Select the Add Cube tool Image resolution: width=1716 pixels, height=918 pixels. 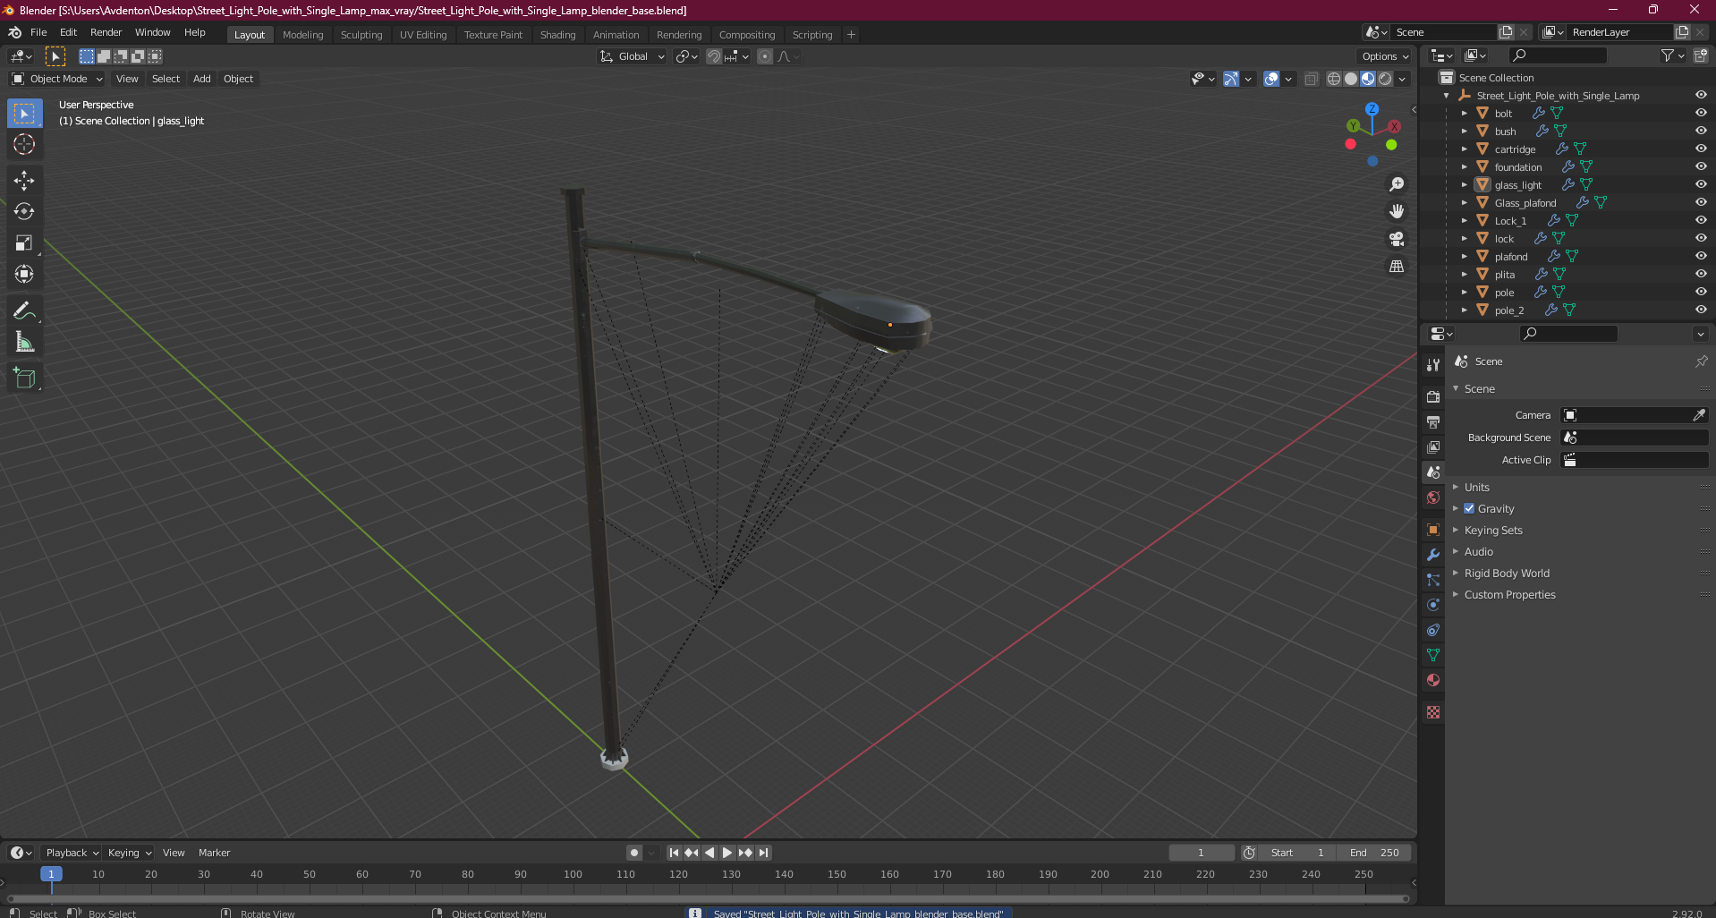(x=24, y=378)
